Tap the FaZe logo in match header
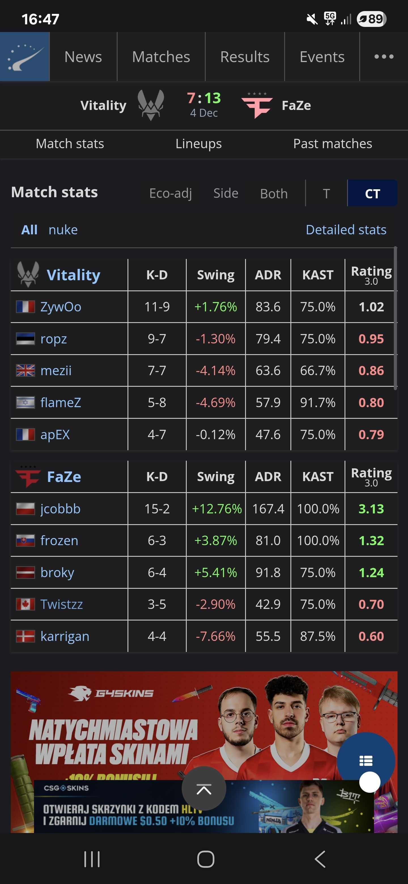 [x=257, y=105]
